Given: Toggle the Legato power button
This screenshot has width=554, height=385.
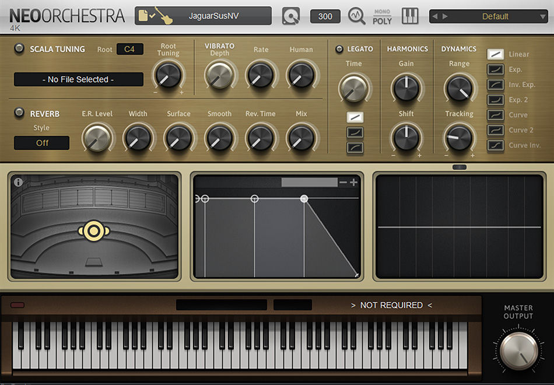Looking at the screenshot, I should click(339, 49).
